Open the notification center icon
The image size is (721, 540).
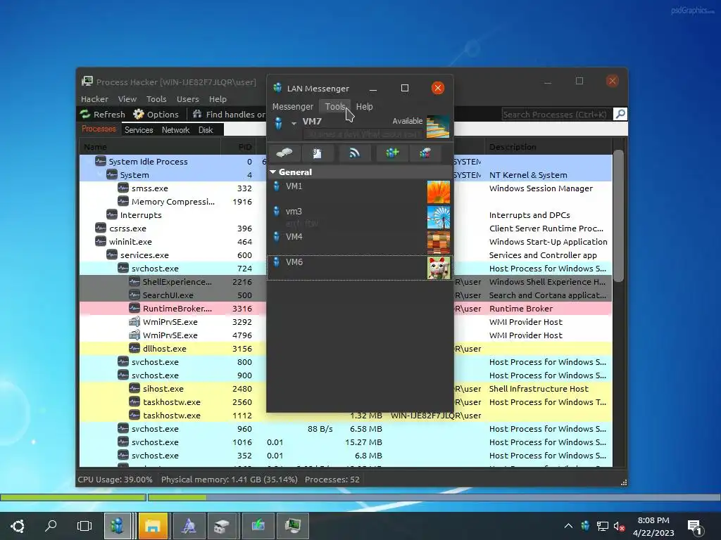[x=694, y=527]
